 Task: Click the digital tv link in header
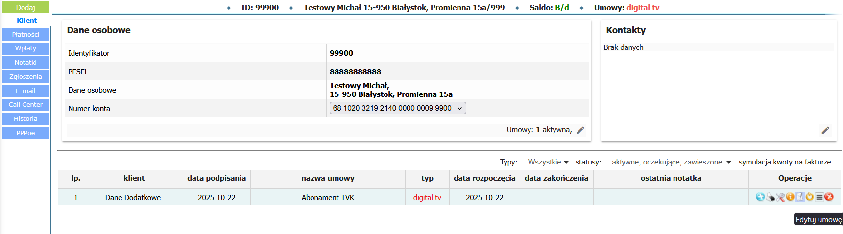643,8
